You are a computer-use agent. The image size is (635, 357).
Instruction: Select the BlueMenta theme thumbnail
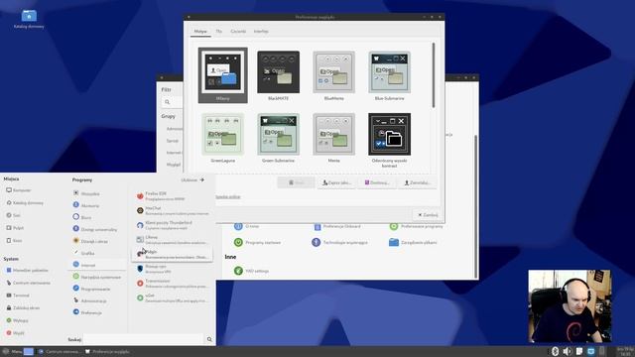333,75
